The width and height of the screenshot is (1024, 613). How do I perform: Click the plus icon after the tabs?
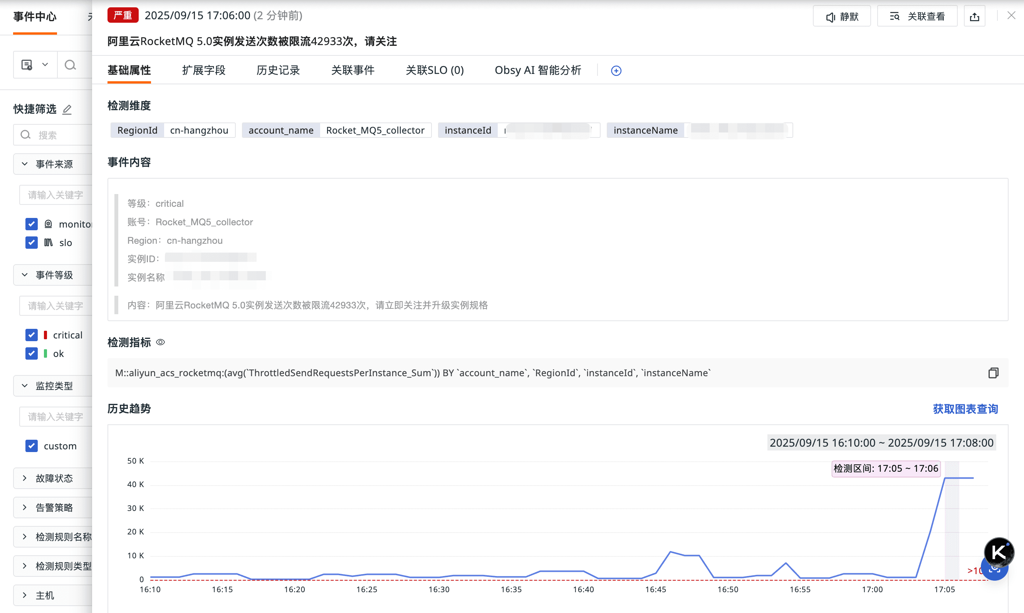(616, 70)
